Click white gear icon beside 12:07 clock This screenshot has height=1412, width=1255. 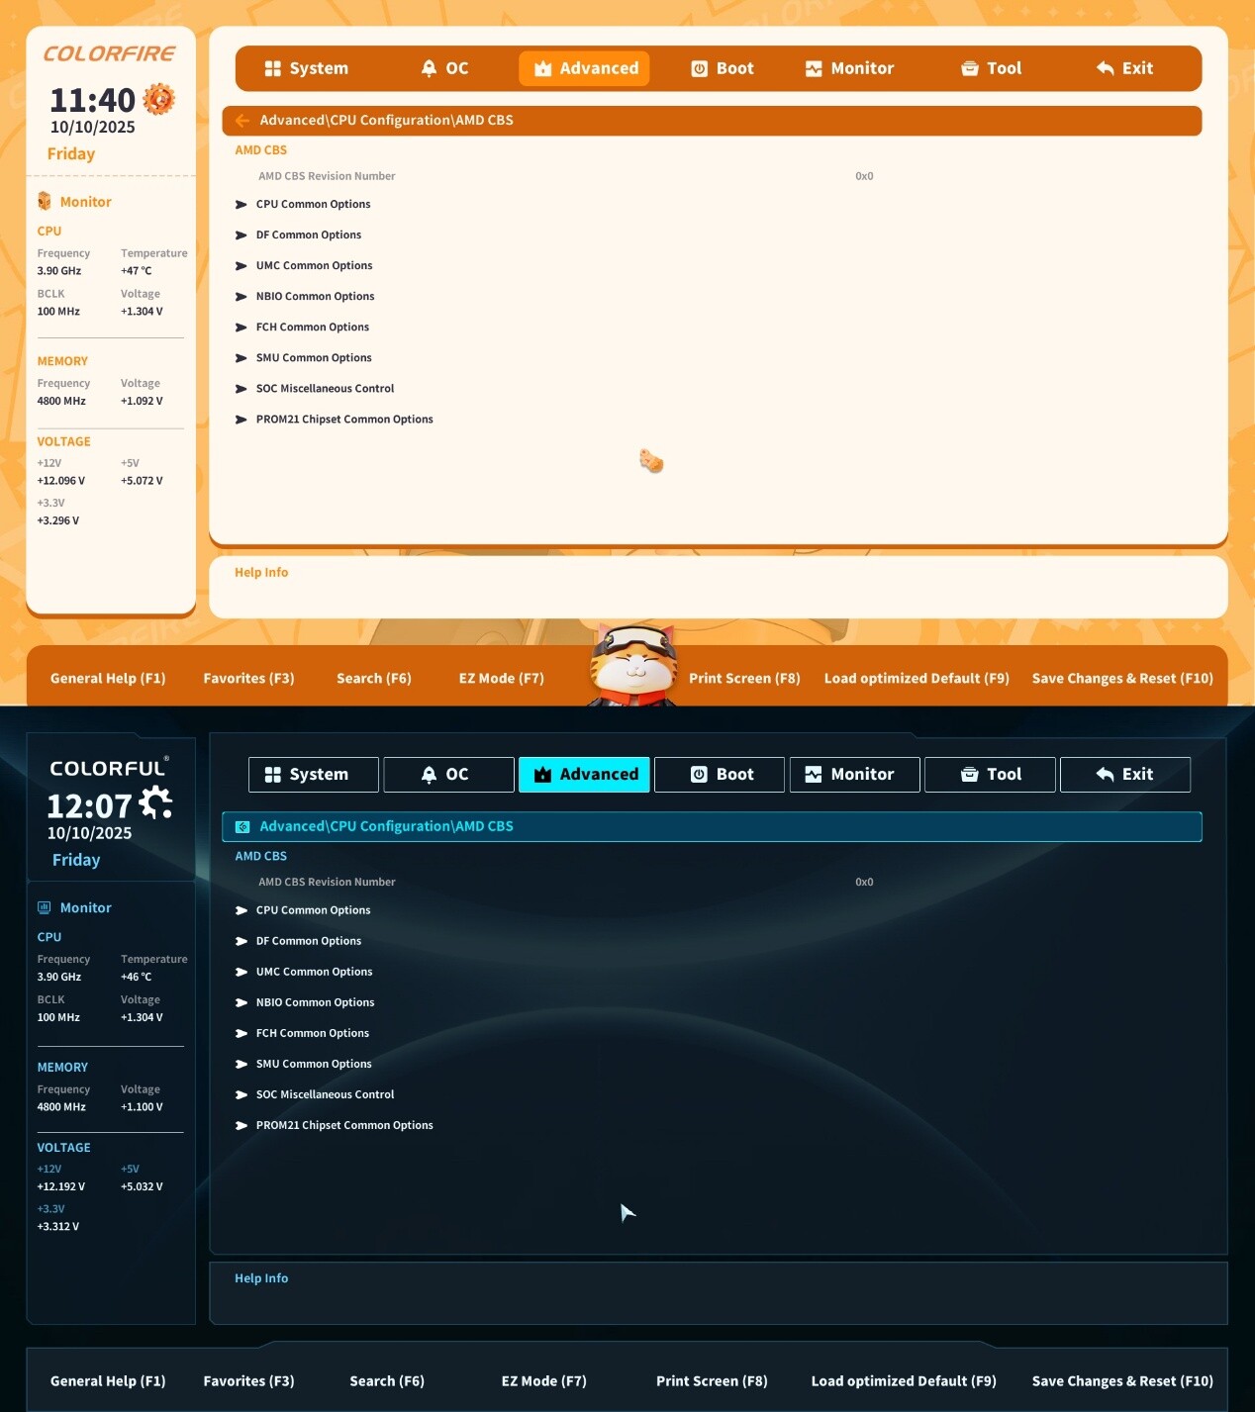coord(156,802)
